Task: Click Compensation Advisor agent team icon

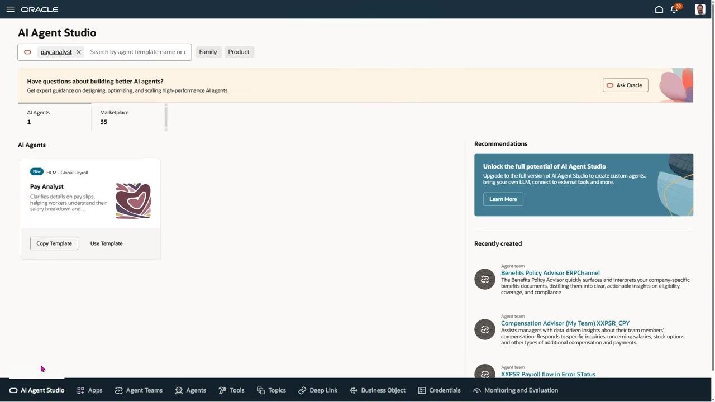Action: pyautogui.click(x=485, y=329)
